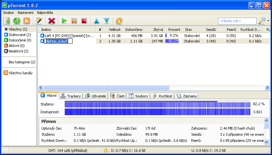The height and width of the screenshot is (155, 272).
Task: Click the Hledej zde search field
Action: pyautogui.click(x=237, y=21)
